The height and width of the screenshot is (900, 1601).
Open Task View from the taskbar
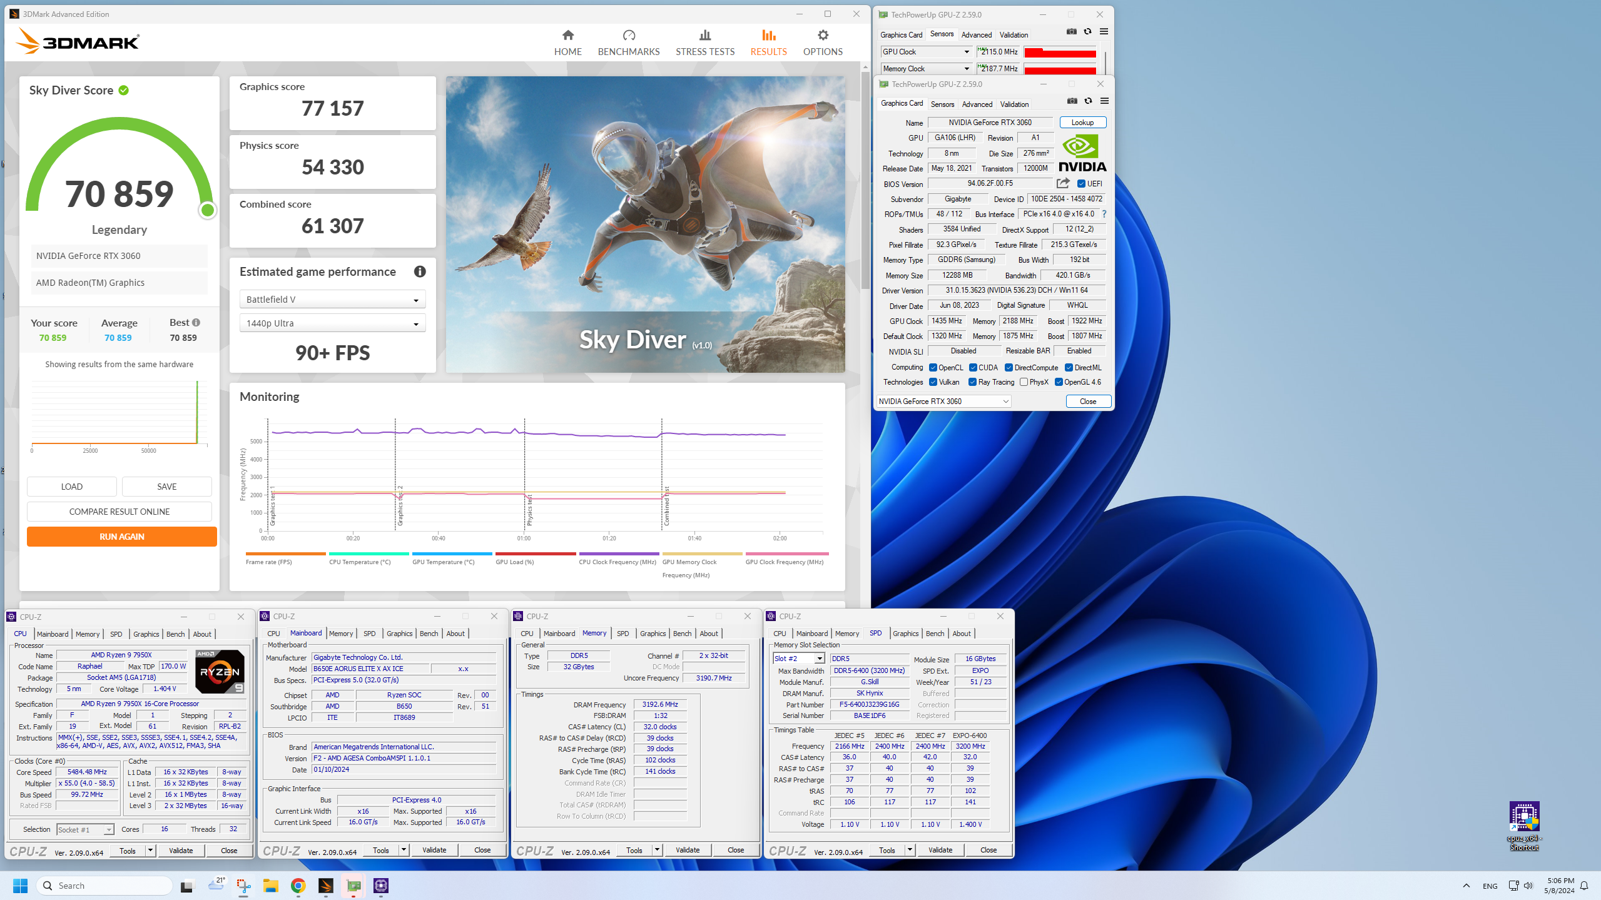point(187,886)
